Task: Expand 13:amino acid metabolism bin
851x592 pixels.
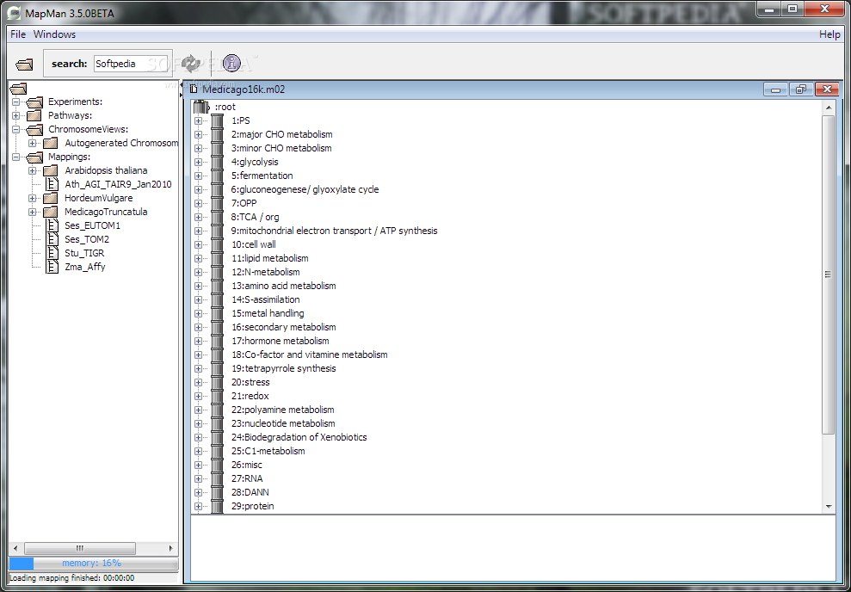Action: [x=198, y=286]
